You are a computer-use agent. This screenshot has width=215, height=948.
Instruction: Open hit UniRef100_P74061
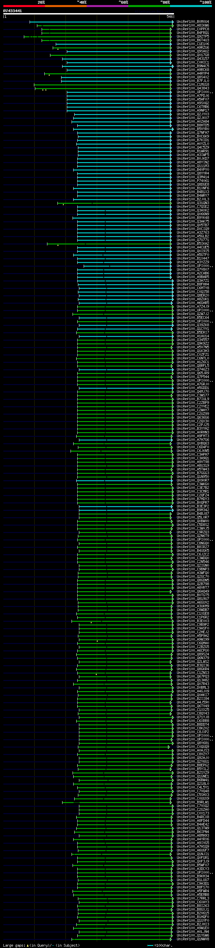pos(193,181)
